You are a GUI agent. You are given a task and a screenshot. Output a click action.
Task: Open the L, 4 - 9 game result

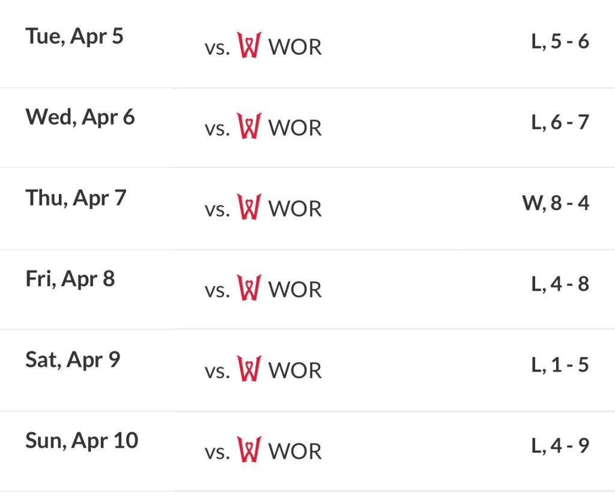pyautogui.click(x=560, y=445)
